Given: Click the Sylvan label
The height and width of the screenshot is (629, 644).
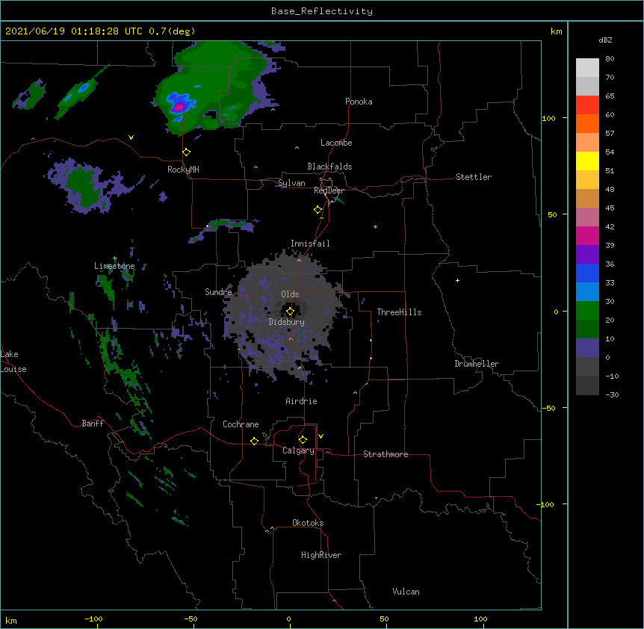Looking at the screenshot, I should tap(291, 183).
